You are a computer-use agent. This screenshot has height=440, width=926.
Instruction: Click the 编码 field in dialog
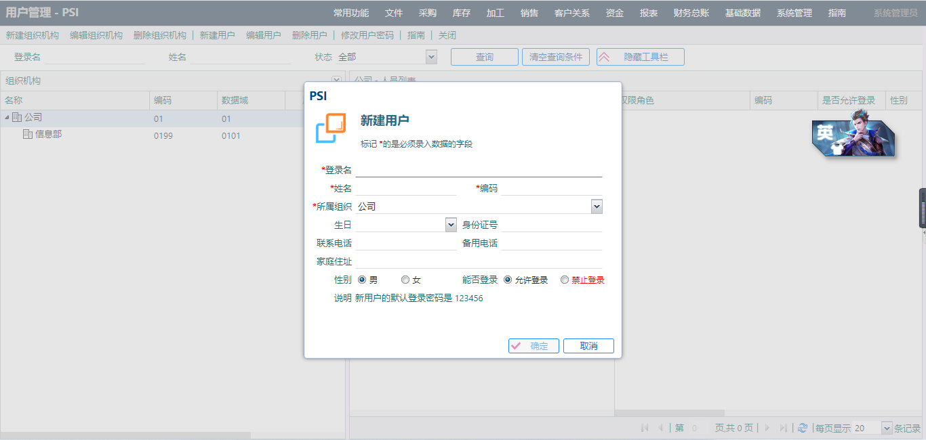tap(552, 188)
